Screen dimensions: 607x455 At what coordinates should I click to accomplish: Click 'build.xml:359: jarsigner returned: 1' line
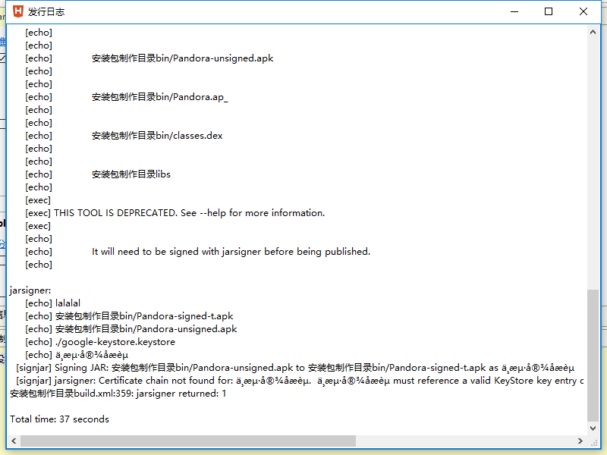118,394
